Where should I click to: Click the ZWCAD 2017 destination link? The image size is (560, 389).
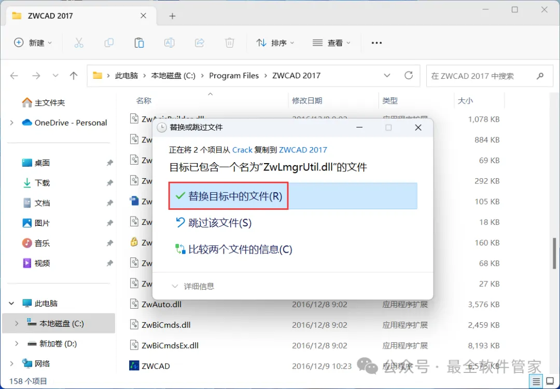[303, 150]
